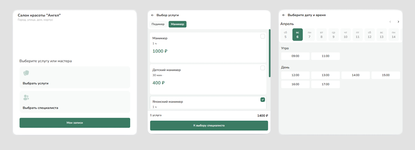Select Thursday the 10th date
Viewport: 415px width, 150px height.
tap(346, 35)
